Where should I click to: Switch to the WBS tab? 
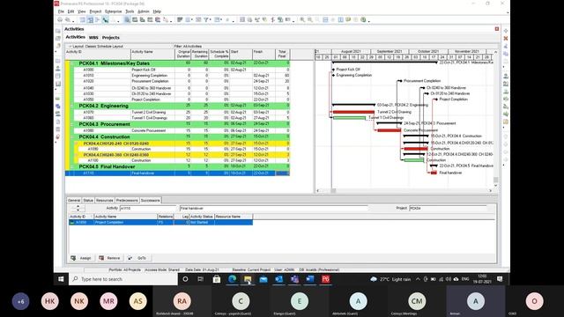click(93, 37)
